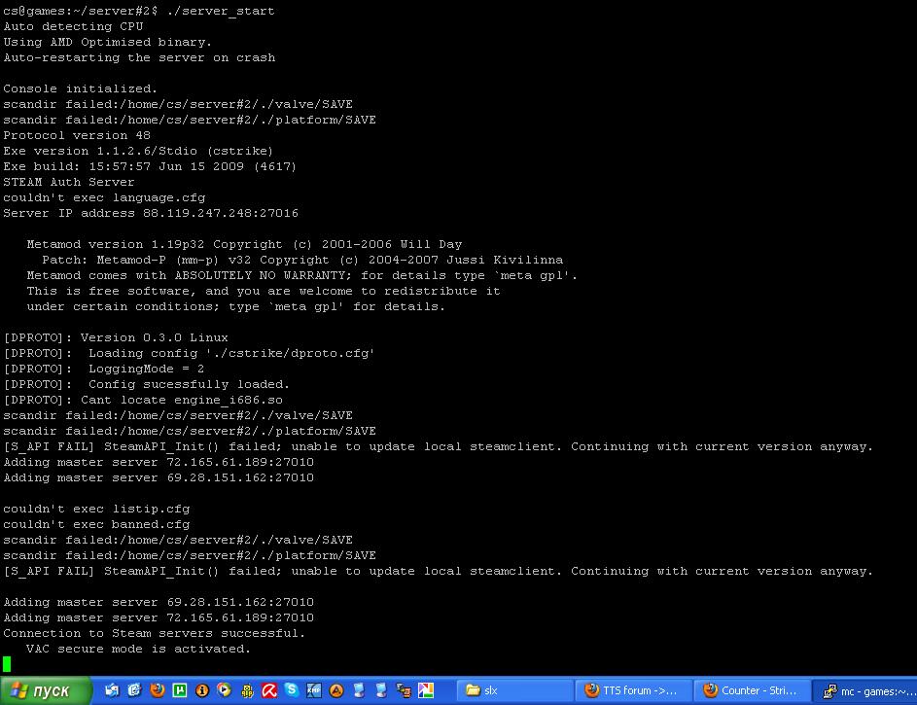Click 'VAC secure mode is activated.' line
Screen dimensions: 917x705
tap(139, 649)
